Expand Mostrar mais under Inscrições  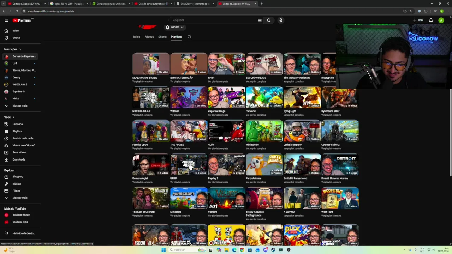click(x=20, y=105)
